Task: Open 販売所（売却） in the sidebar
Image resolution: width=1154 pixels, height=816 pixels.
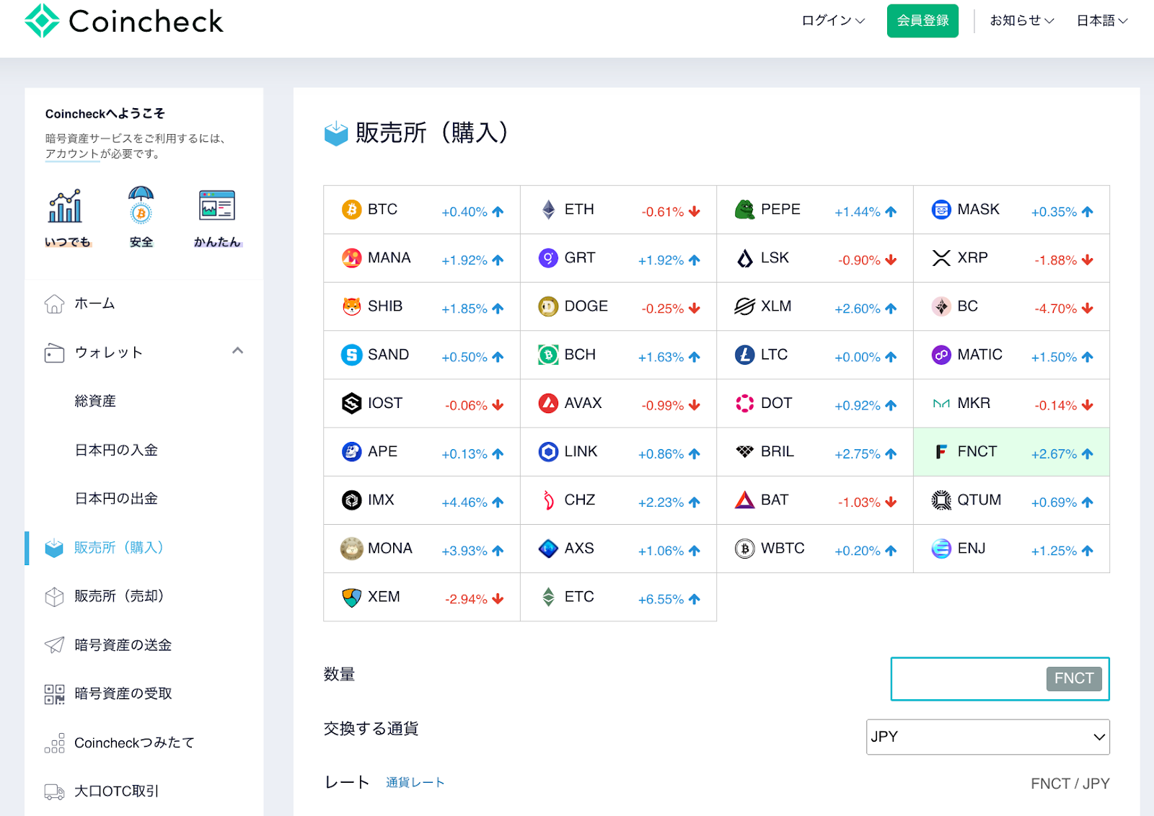Action: pos(118,596)
